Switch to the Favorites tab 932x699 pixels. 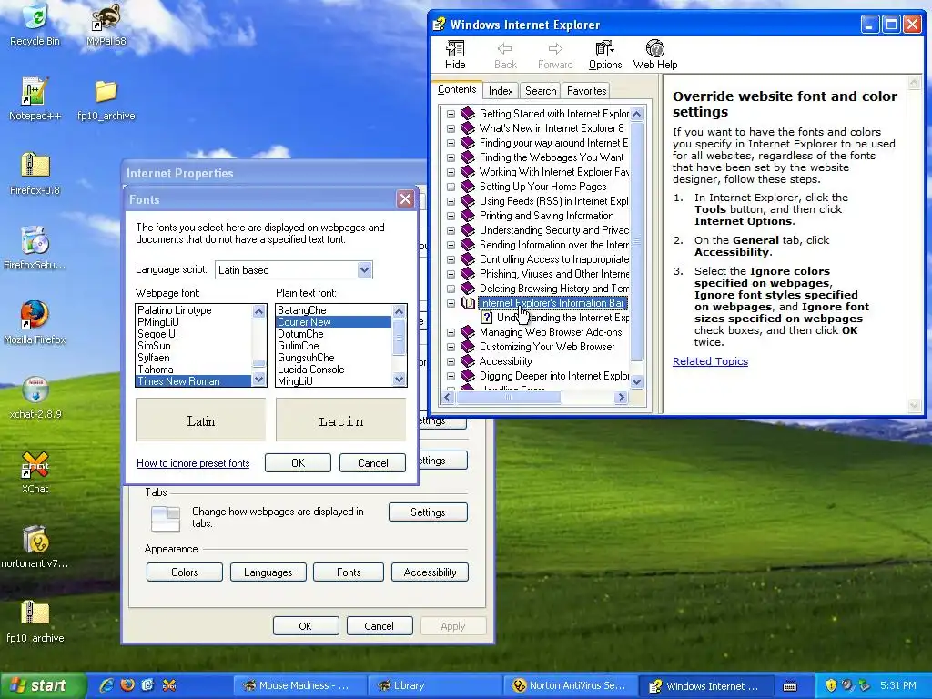point(587,91)
